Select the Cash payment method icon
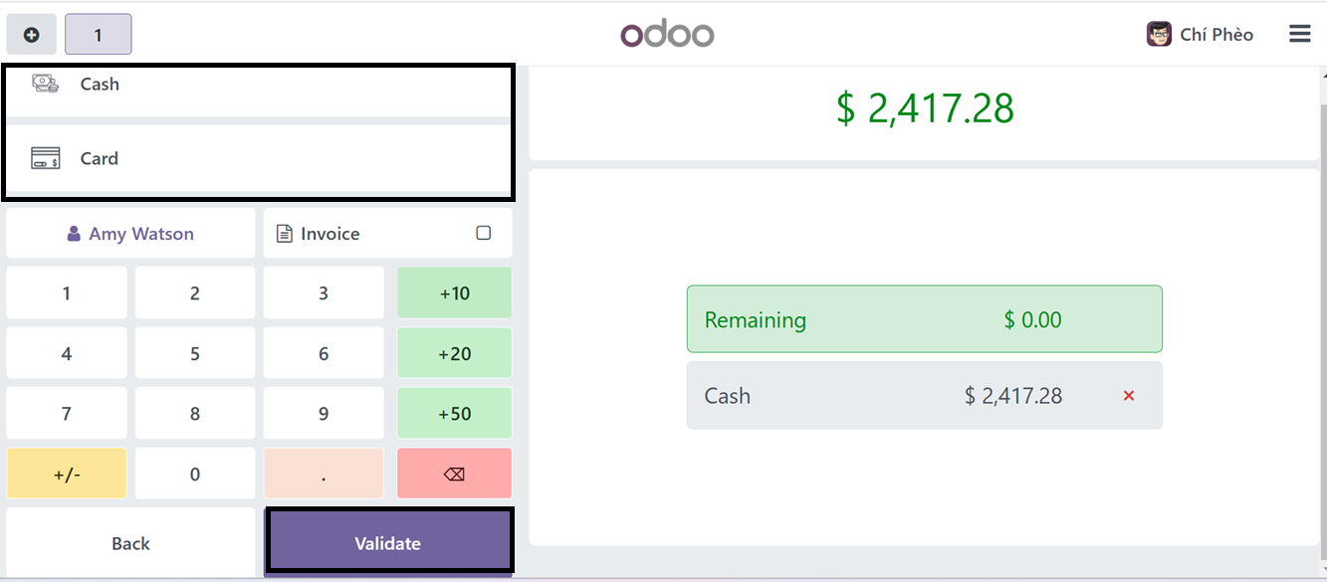The height and width of the screenshot is (582, 1327). pos(46,84)
